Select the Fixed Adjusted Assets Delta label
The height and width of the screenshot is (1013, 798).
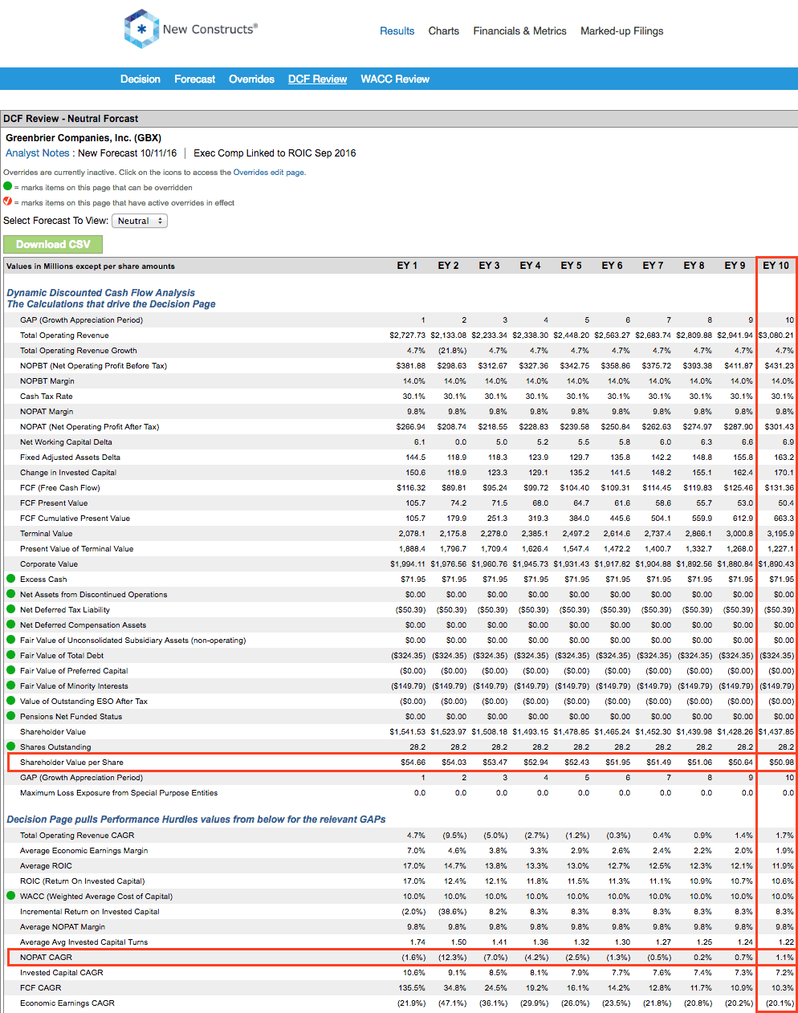(71, 458)
